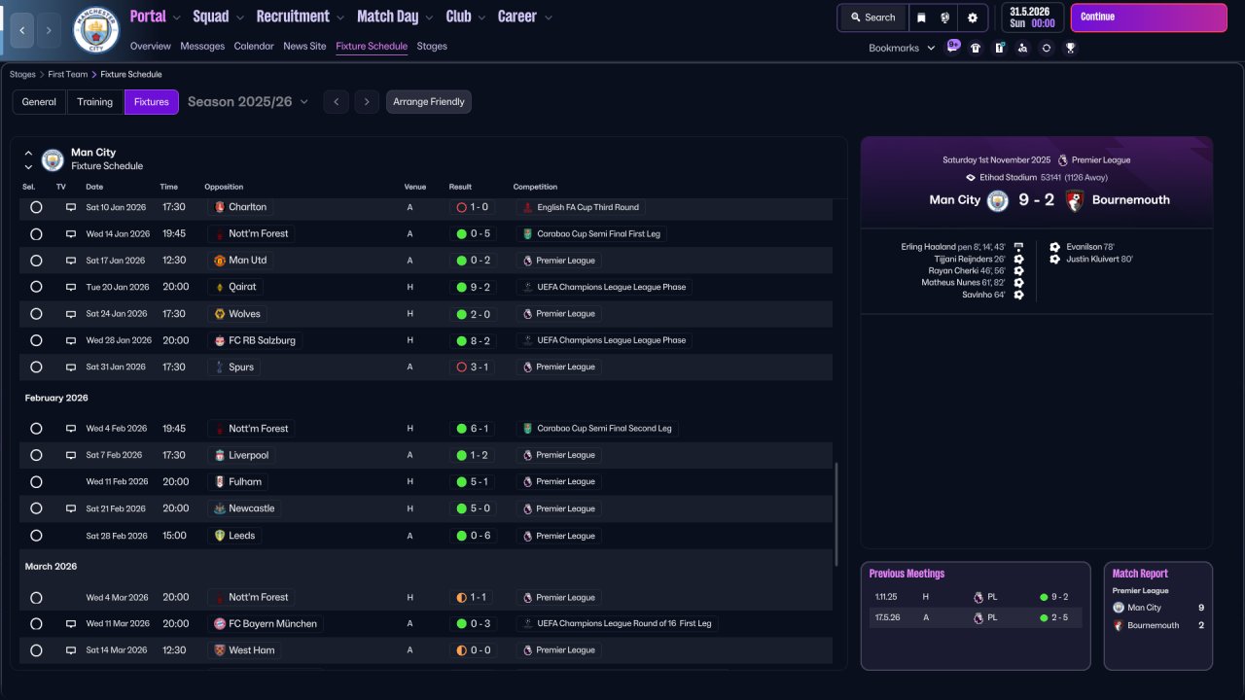Go back with the left navigation arrow
This screenshot has width=1245, height=700.
point(21,30)
